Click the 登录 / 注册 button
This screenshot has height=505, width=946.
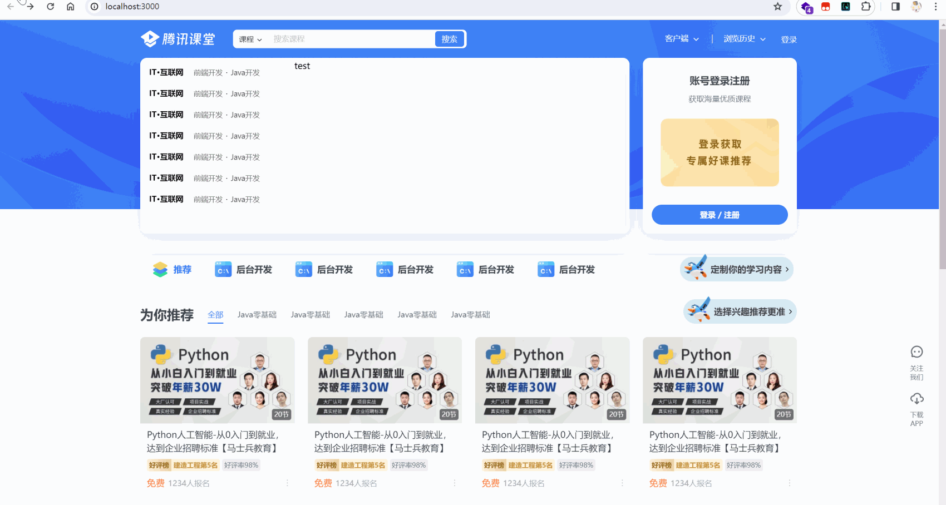(x=720, y=215)
